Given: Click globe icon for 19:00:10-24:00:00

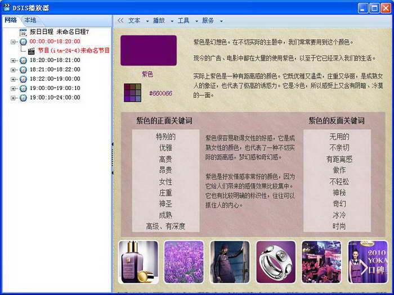Looking at the screenshot, I should point(23,98).
